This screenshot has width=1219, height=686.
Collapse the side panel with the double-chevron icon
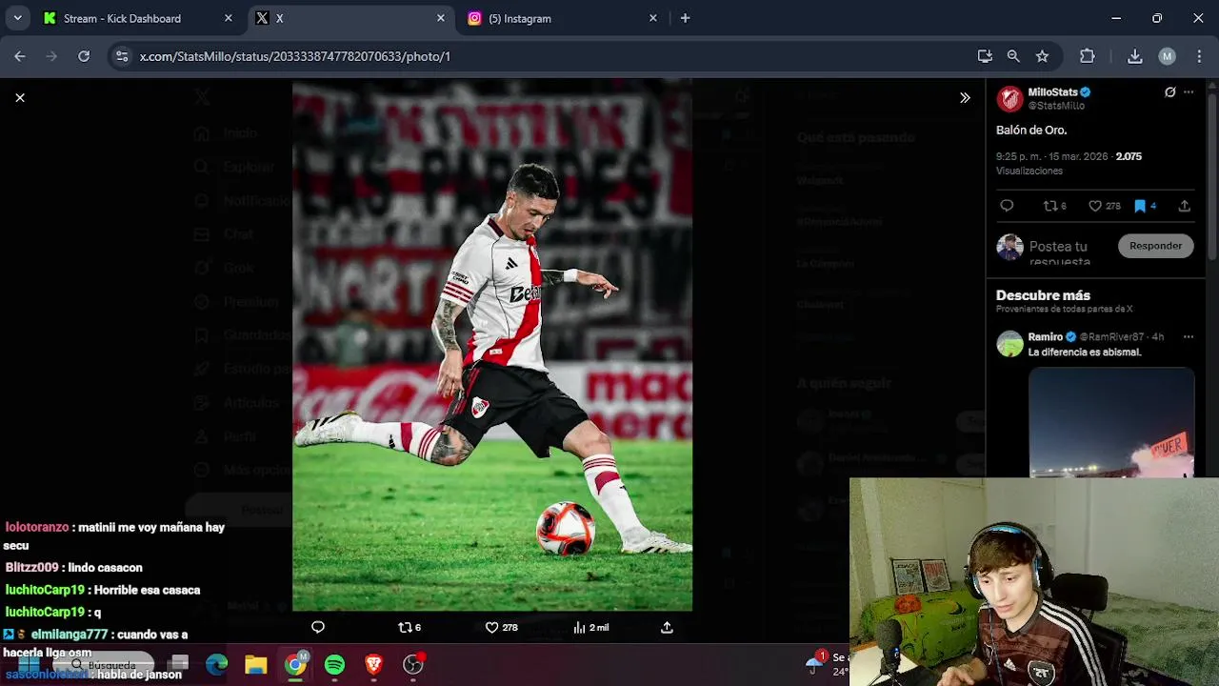point(965,97)
